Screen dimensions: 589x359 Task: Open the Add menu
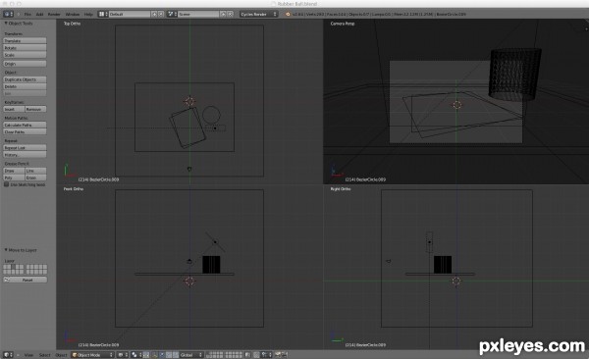click(x=39, y=15)
